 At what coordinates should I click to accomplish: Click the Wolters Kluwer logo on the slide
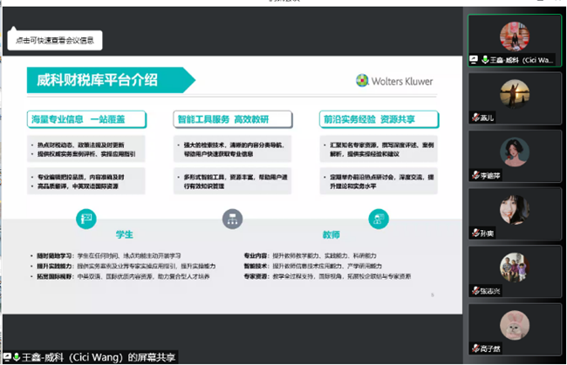click(394, 81)
